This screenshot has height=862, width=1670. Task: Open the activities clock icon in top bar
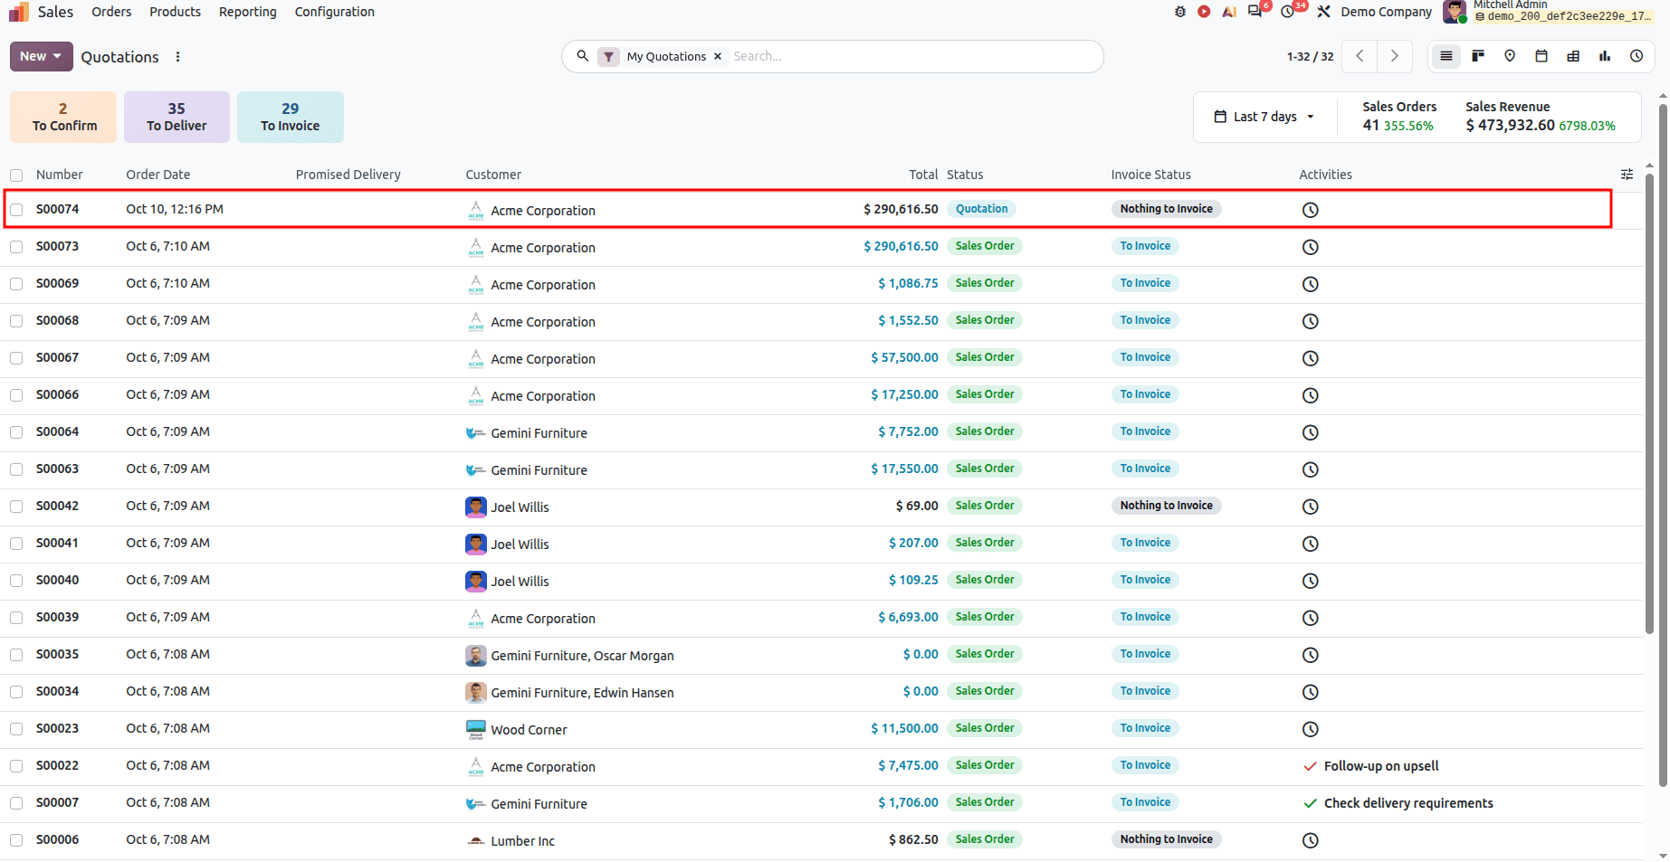pos(1287,12)
